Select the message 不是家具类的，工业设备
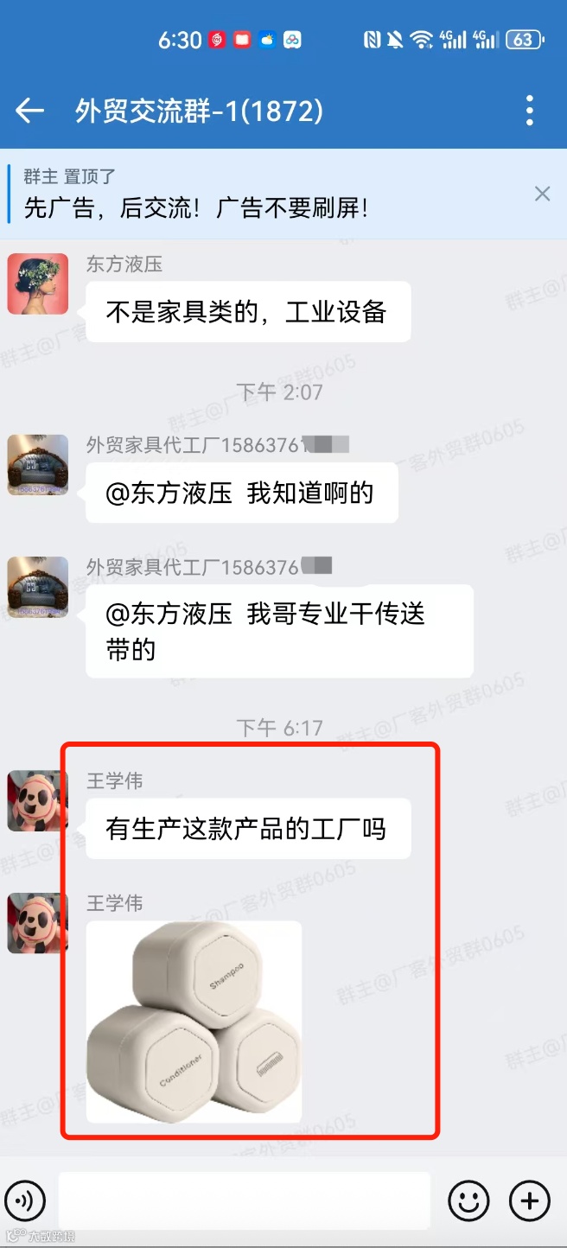Image resolution: width=567 pixels, height=1248 pixels. coord(248,312)
